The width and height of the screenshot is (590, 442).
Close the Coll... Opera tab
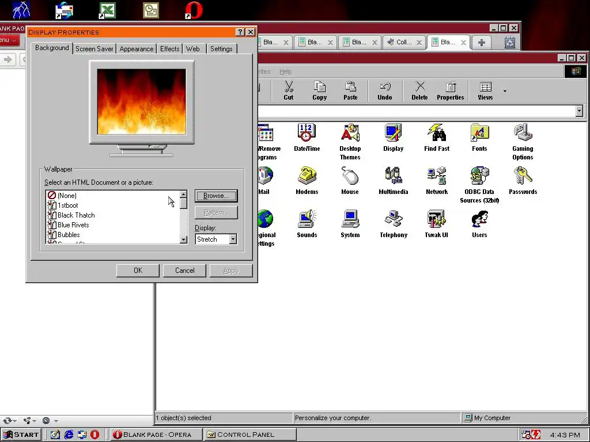(x=419, y=43)
